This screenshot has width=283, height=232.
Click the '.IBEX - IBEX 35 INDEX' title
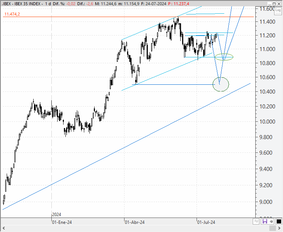21,4
